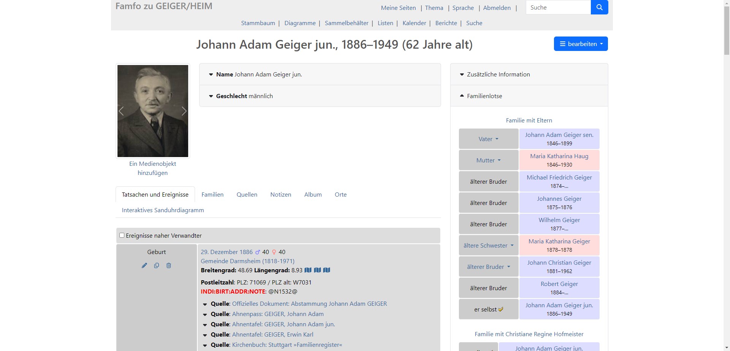Open the bearbeiten dropdown menu

[581, 44]
